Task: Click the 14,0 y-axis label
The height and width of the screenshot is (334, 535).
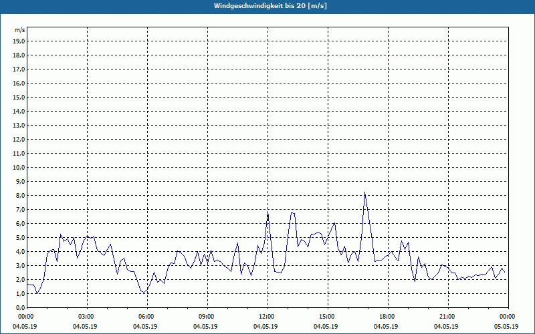Action: click(x=19, y=111)
